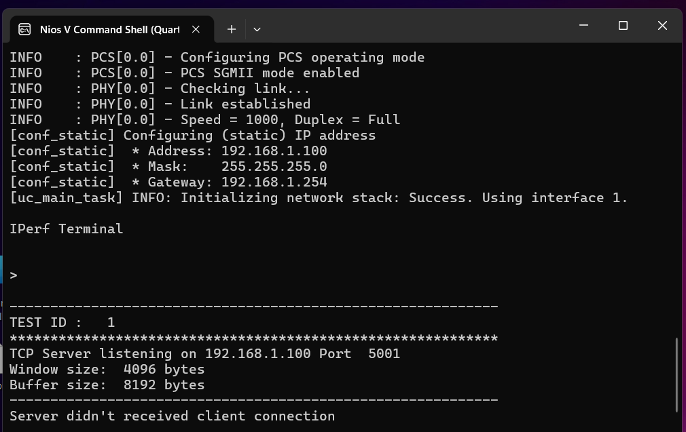686x432 pixels.
Task: Click the "IPerf Terminal" text line
Action: [x=67, y=229]
